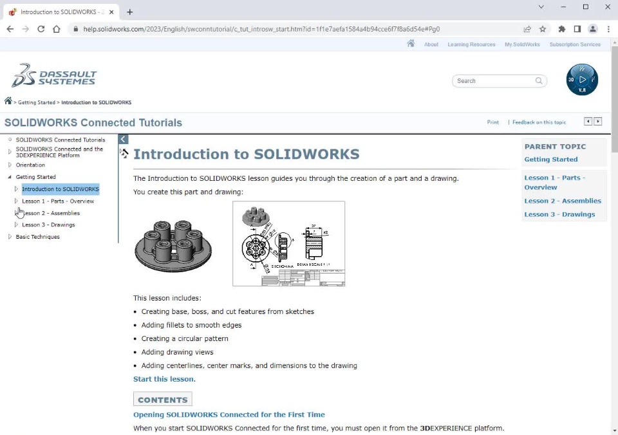This screenshot has width=618, height=435.
Task: Click the URL address bar
Action: [261, 29]
